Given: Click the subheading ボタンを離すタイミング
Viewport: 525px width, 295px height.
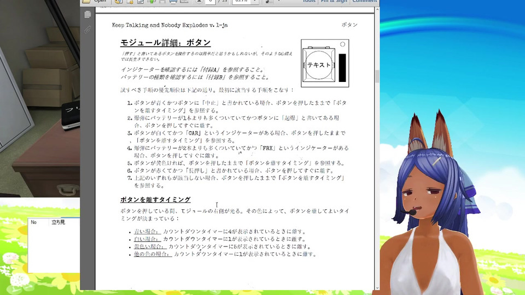Looking at the screenshot, I should [x=155, y=200].
